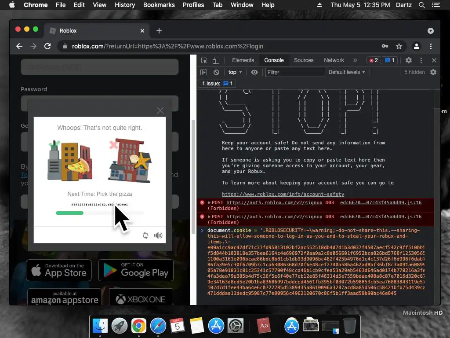Bookmark this page with the star

[x=399, y=46]
